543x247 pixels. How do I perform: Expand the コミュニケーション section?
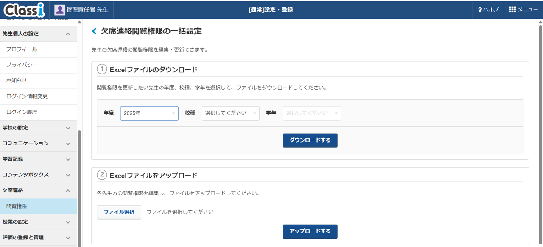(38, 143)
